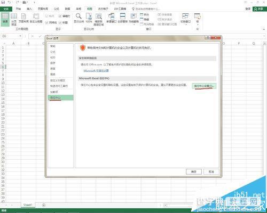Click the 宏 macros icon

[198, 19]
